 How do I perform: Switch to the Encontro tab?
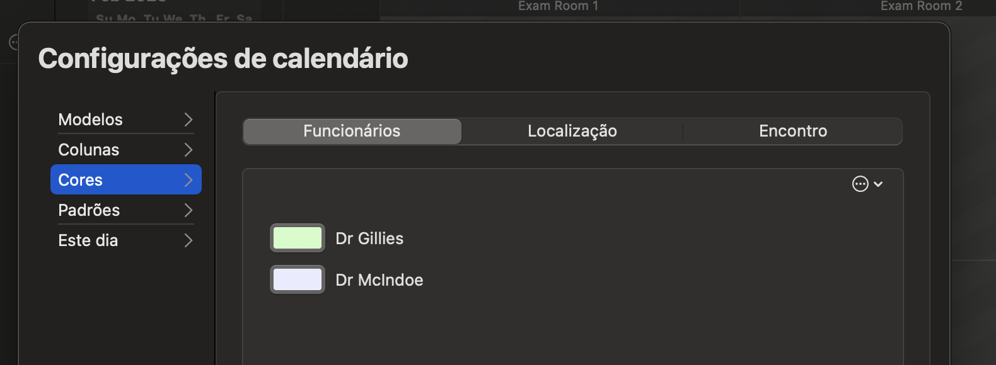[x=793, y=131]
